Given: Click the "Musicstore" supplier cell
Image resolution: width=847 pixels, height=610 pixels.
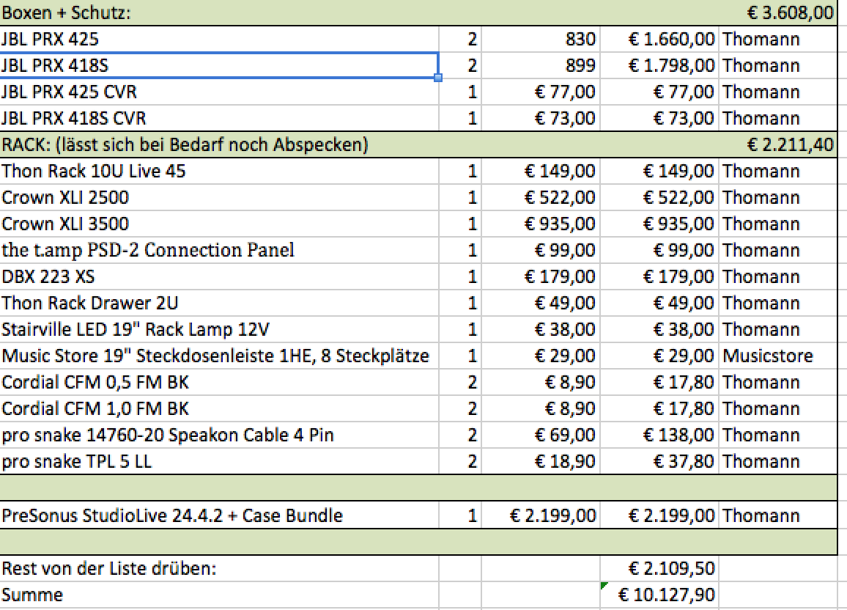Looking at the screenshot, I should pyautogui.click(x=778, y=356).
